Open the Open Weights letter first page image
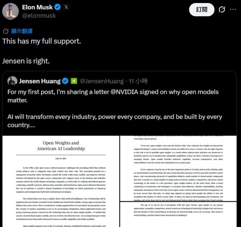Screen dimensions: 241x227 click(x=61, y=181)
